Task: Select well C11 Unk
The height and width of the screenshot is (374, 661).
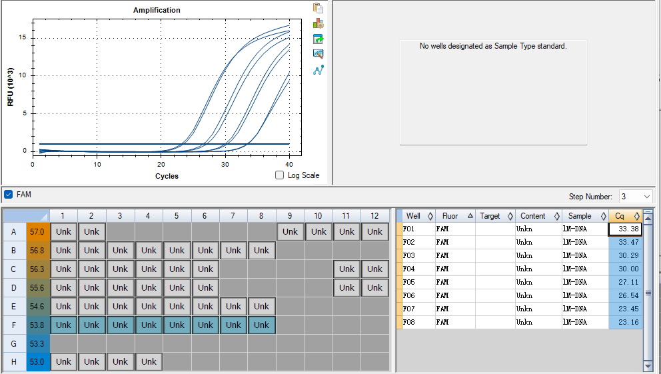Action: click(346, 269)
